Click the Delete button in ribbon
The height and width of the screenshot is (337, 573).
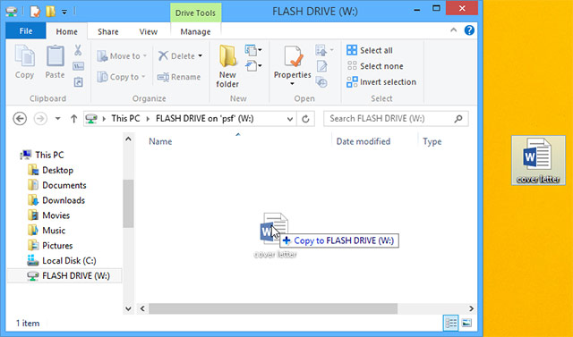(180, 55)
